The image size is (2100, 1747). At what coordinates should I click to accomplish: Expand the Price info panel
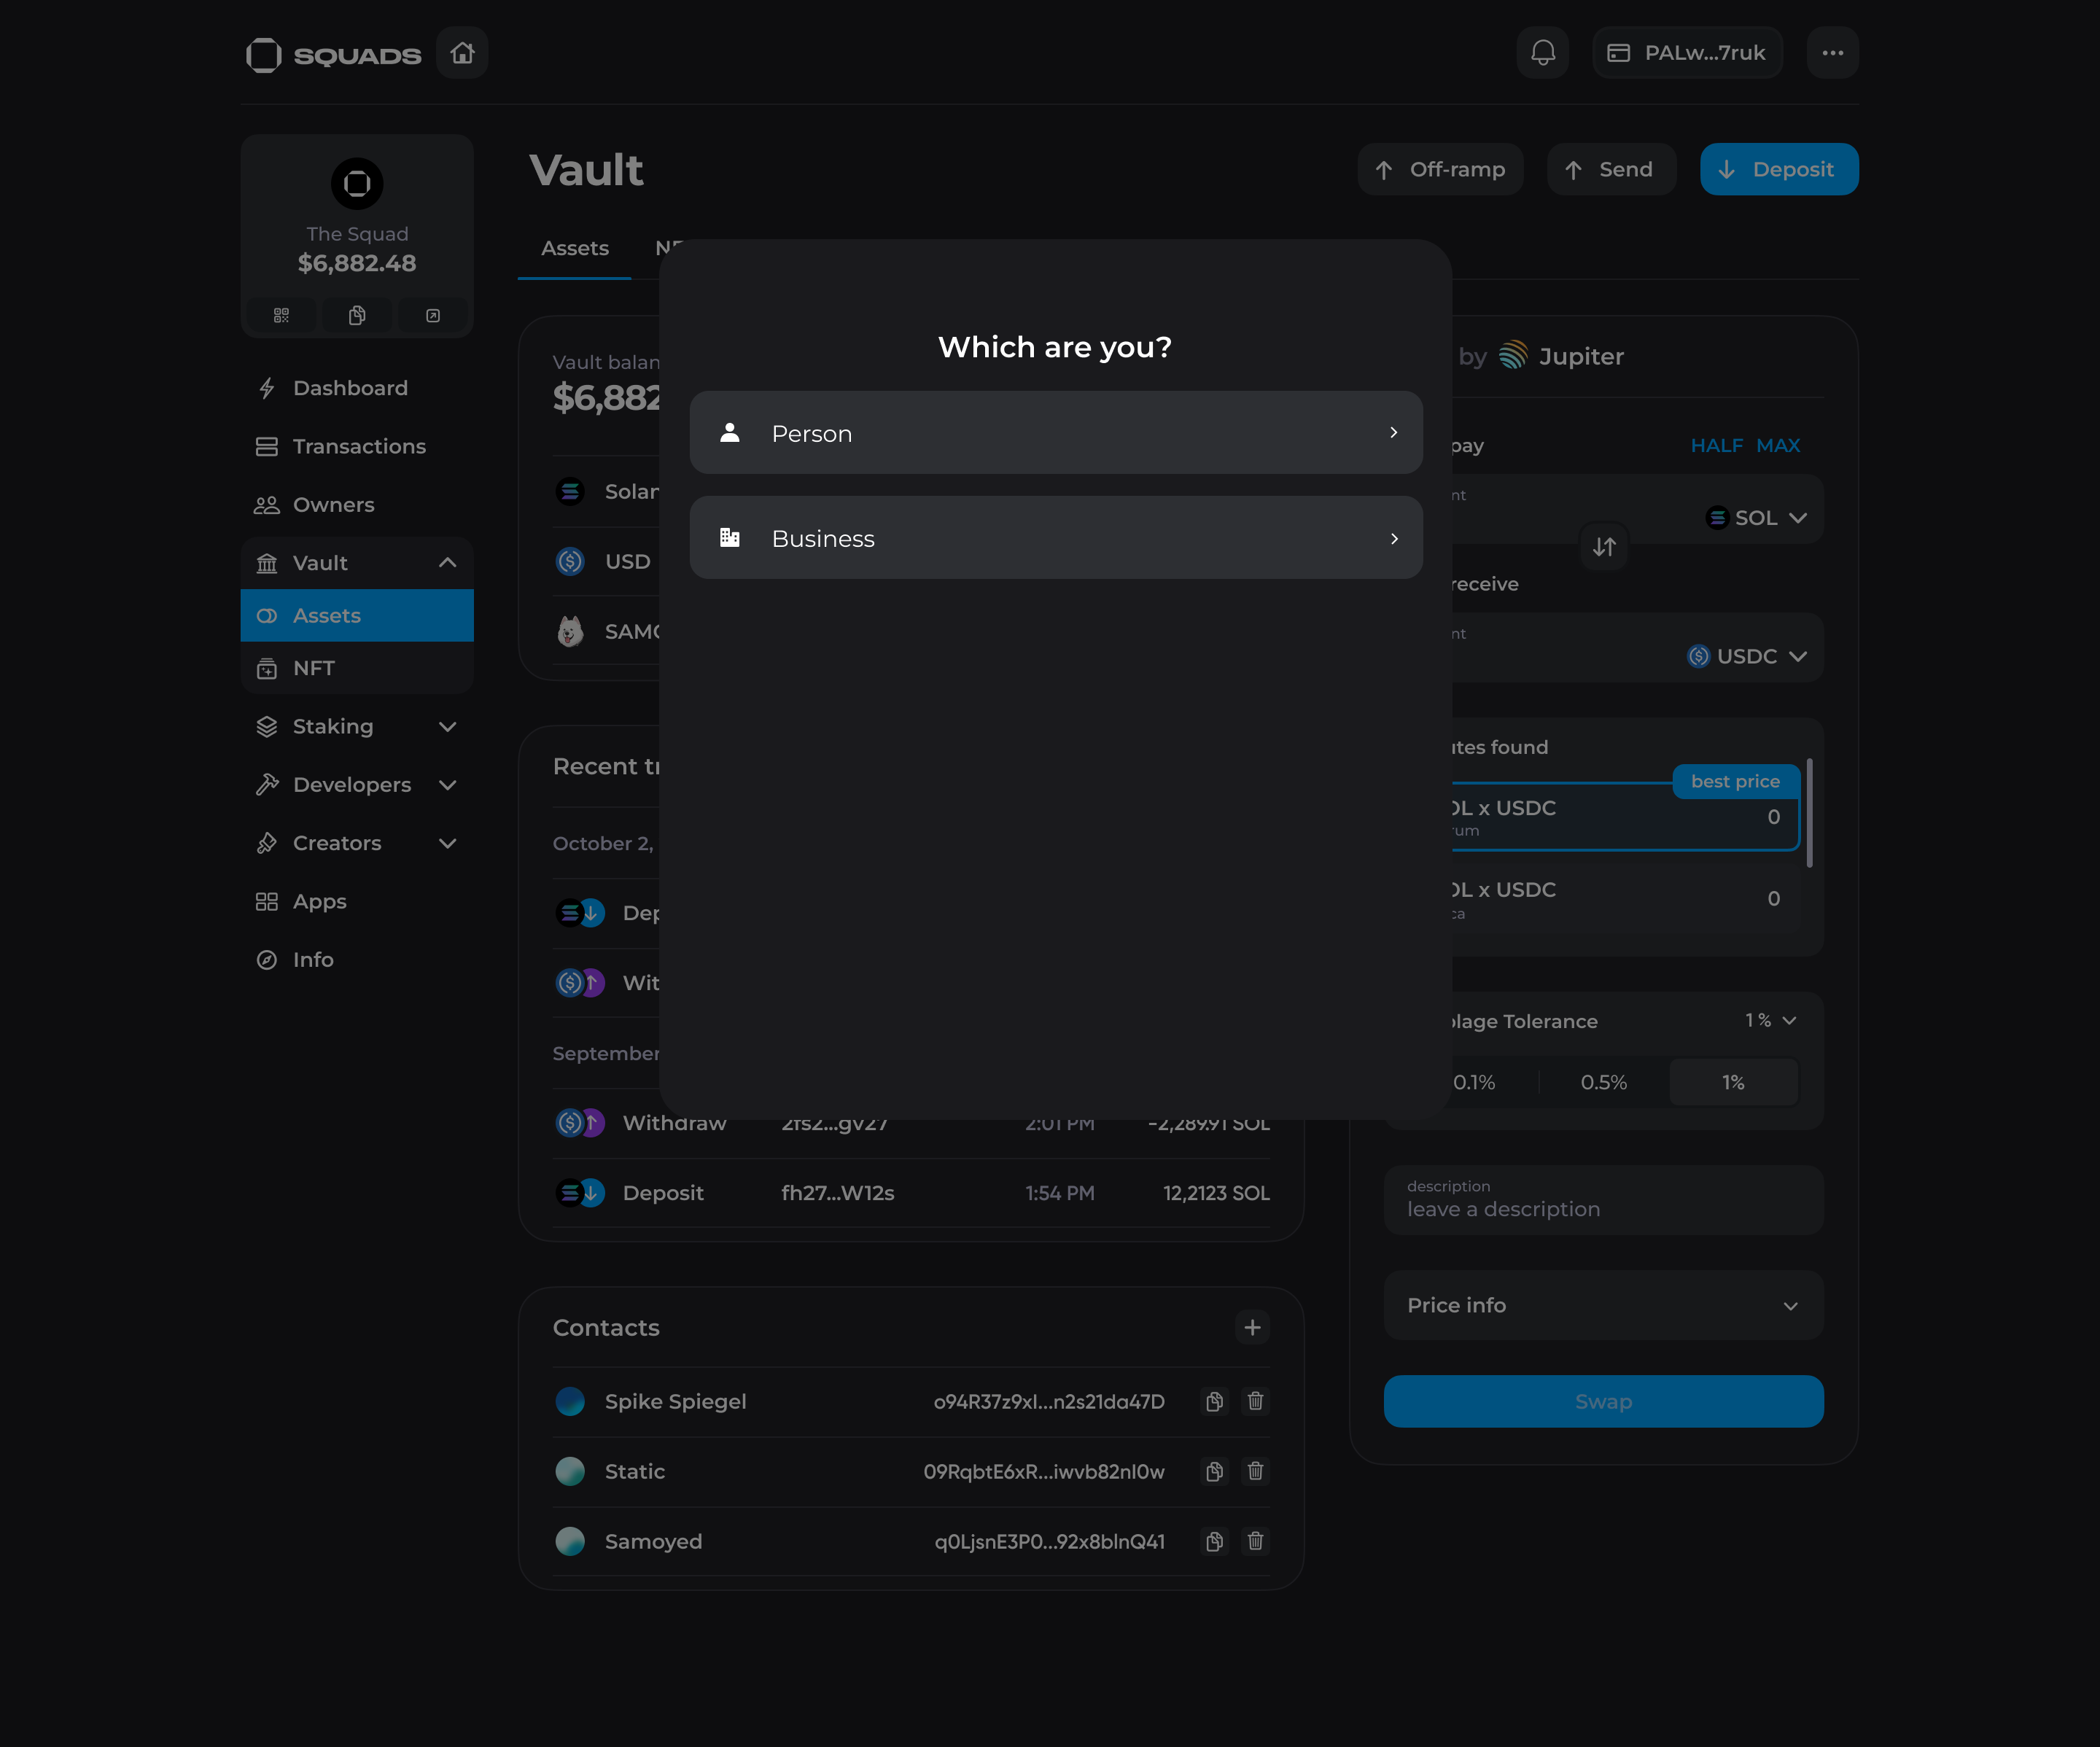[1603, 1305]
